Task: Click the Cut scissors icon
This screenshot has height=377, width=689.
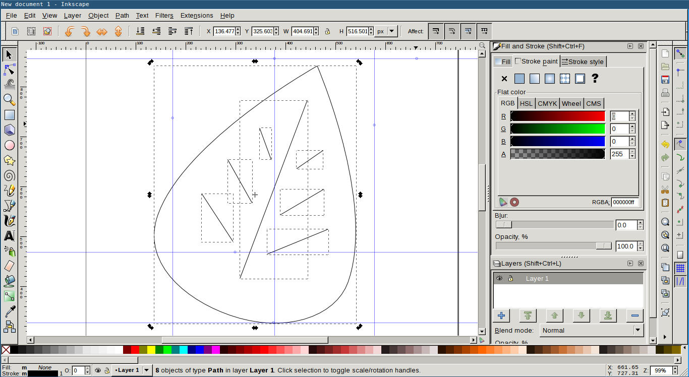Action: tap(665, 190)
